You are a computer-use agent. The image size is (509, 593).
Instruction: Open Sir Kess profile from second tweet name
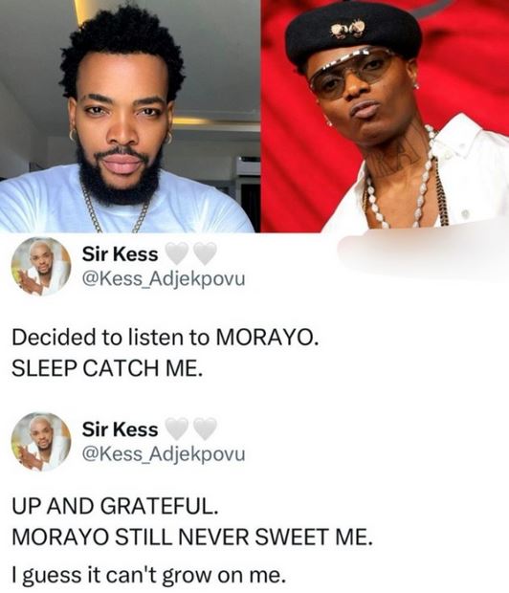[x=120, y=429]
